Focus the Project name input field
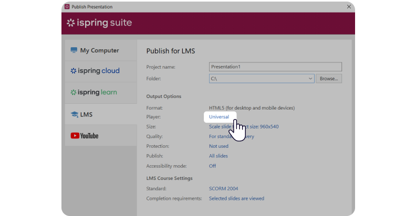This screenshot has width=416, height=216. 275,67
